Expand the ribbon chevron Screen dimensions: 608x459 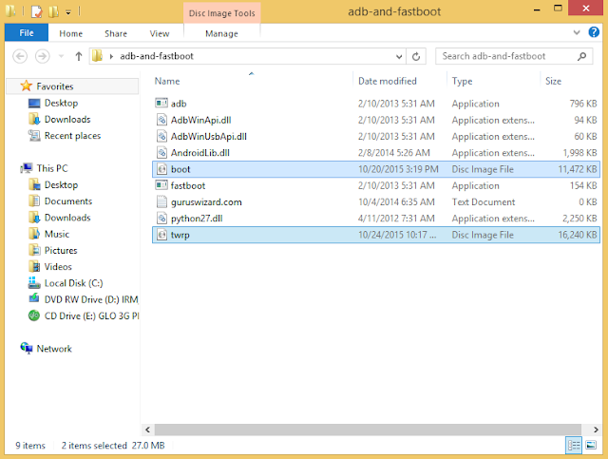[x=577, y=32]
